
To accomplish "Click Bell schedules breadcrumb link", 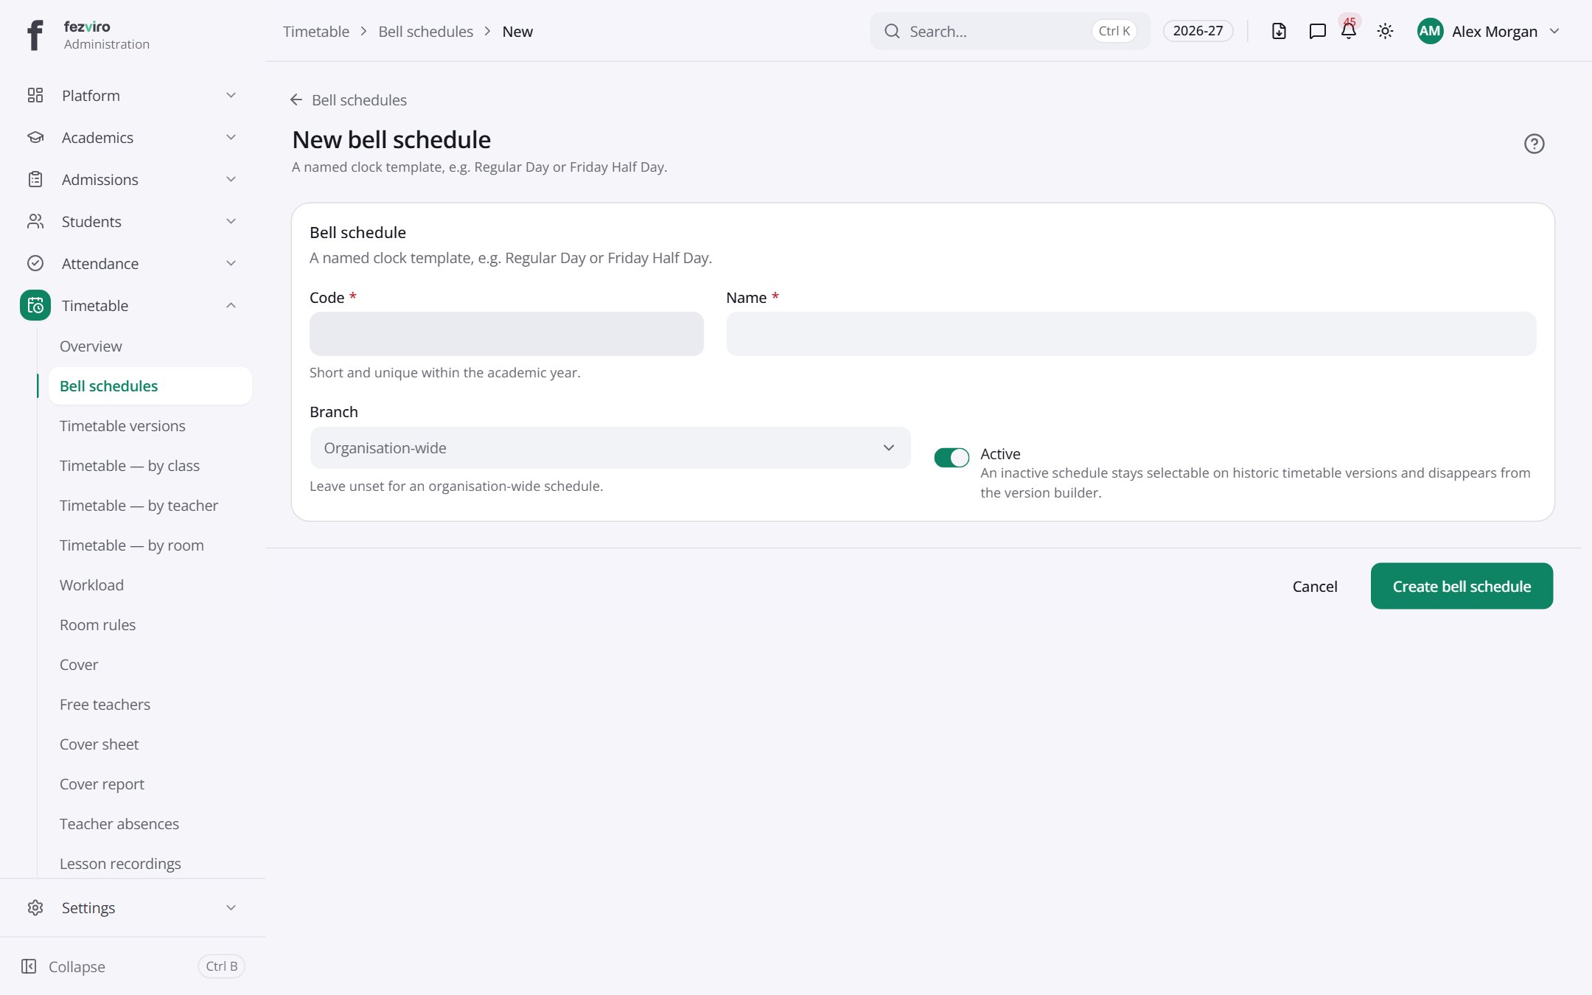I will [426, 31].
